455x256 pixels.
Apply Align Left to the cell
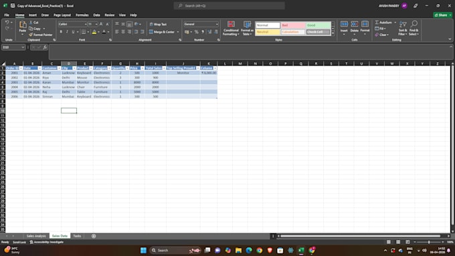pos(117,31)
